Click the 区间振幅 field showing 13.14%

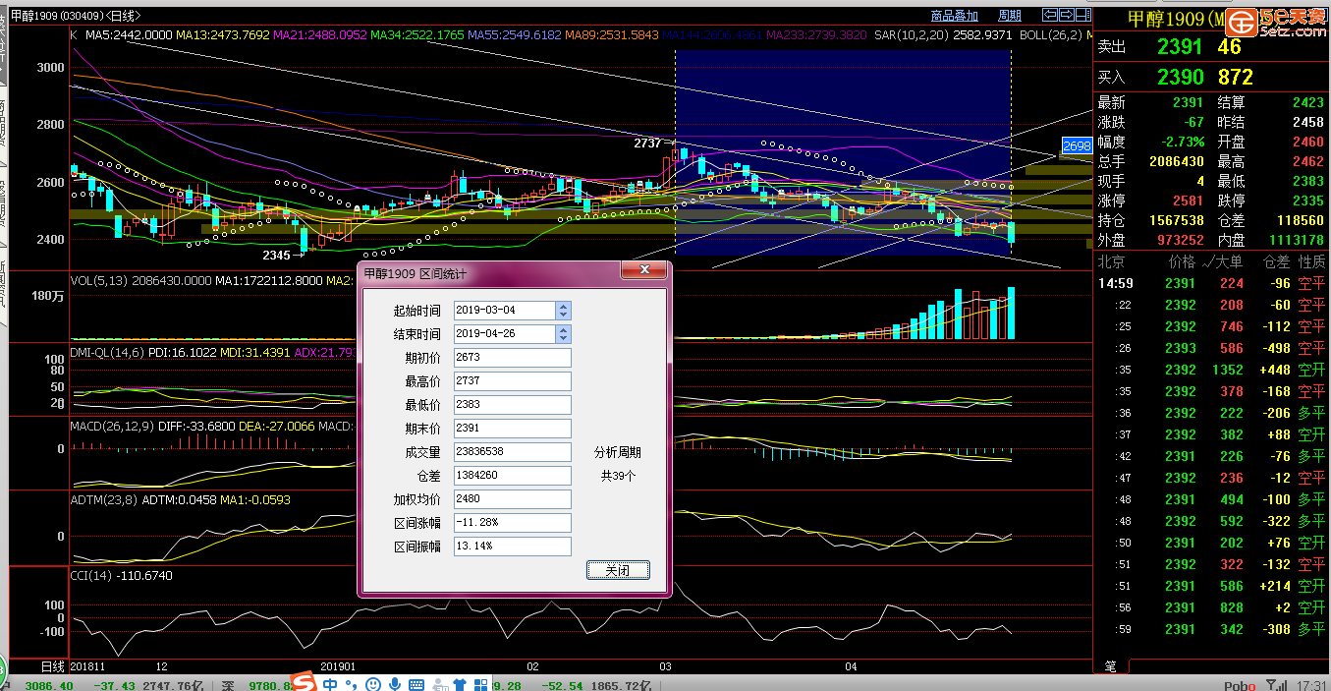(512, 547)
